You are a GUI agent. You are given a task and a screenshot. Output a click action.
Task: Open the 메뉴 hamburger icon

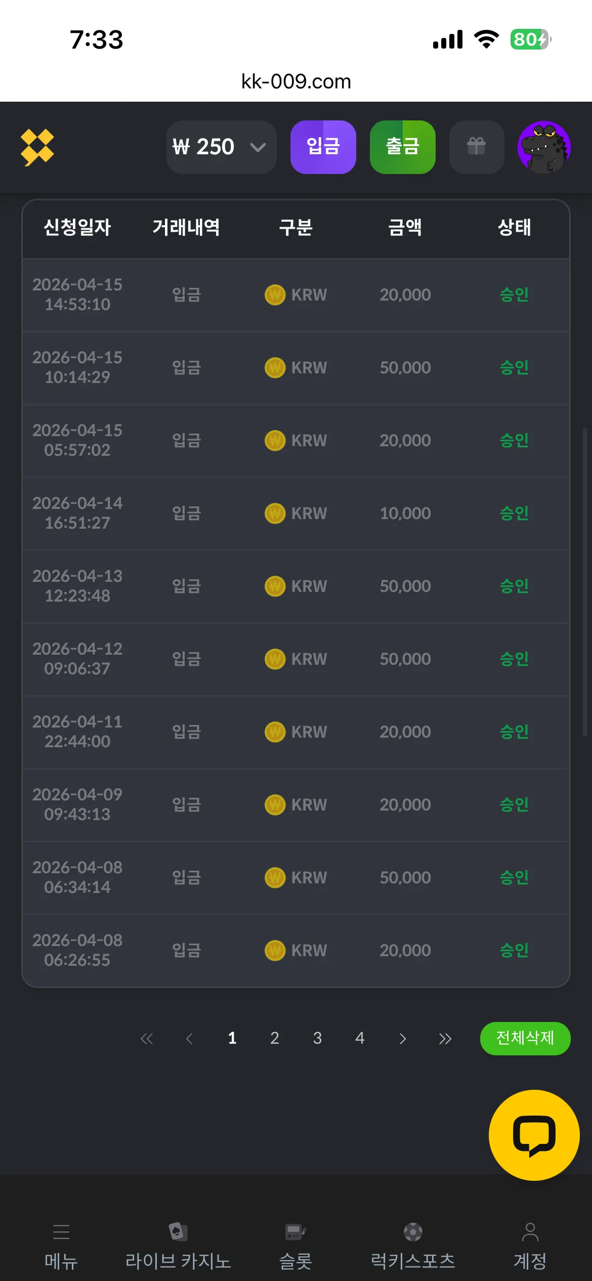tap(61, 1232)
